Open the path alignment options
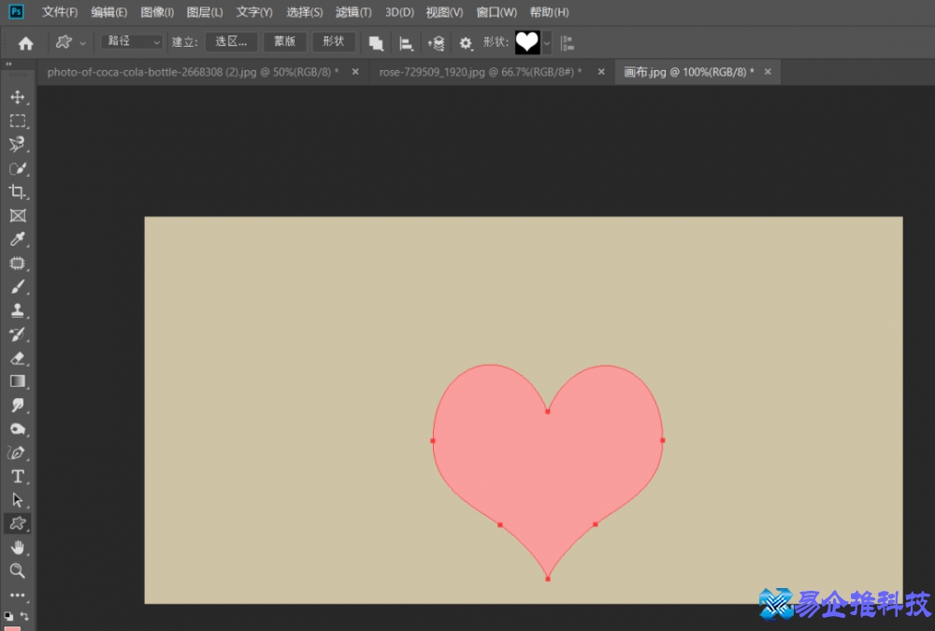 click(x=406, y=43)
